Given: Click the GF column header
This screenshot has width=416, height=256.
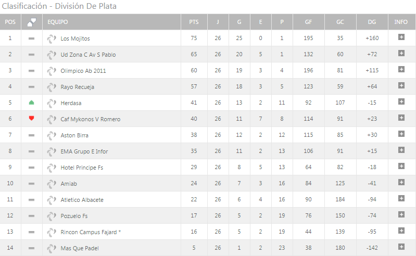Looking at the screenshot, I should pyautogui.click(x=308, y=22).
